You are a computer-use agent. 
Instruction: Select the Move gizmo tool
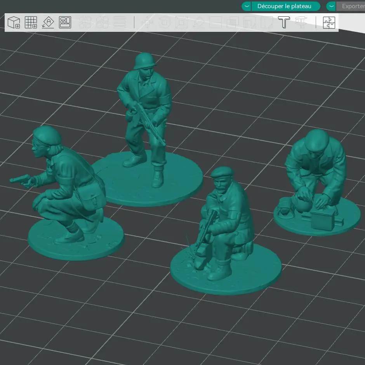coord(148,23)
